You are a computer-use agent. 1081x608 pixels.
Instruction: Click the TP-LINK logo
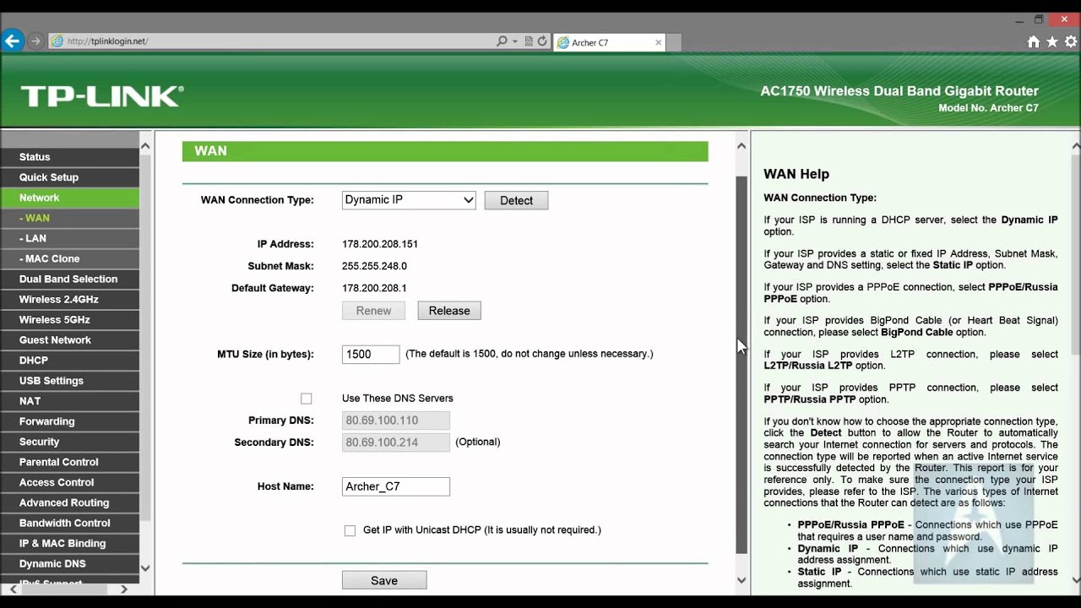tap(101, 95)
